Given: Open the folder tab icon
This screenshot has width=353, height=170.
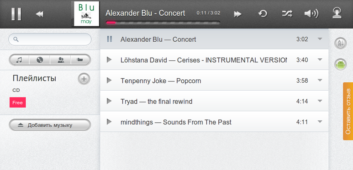Looking at the screenshot, I should [80, 60].
